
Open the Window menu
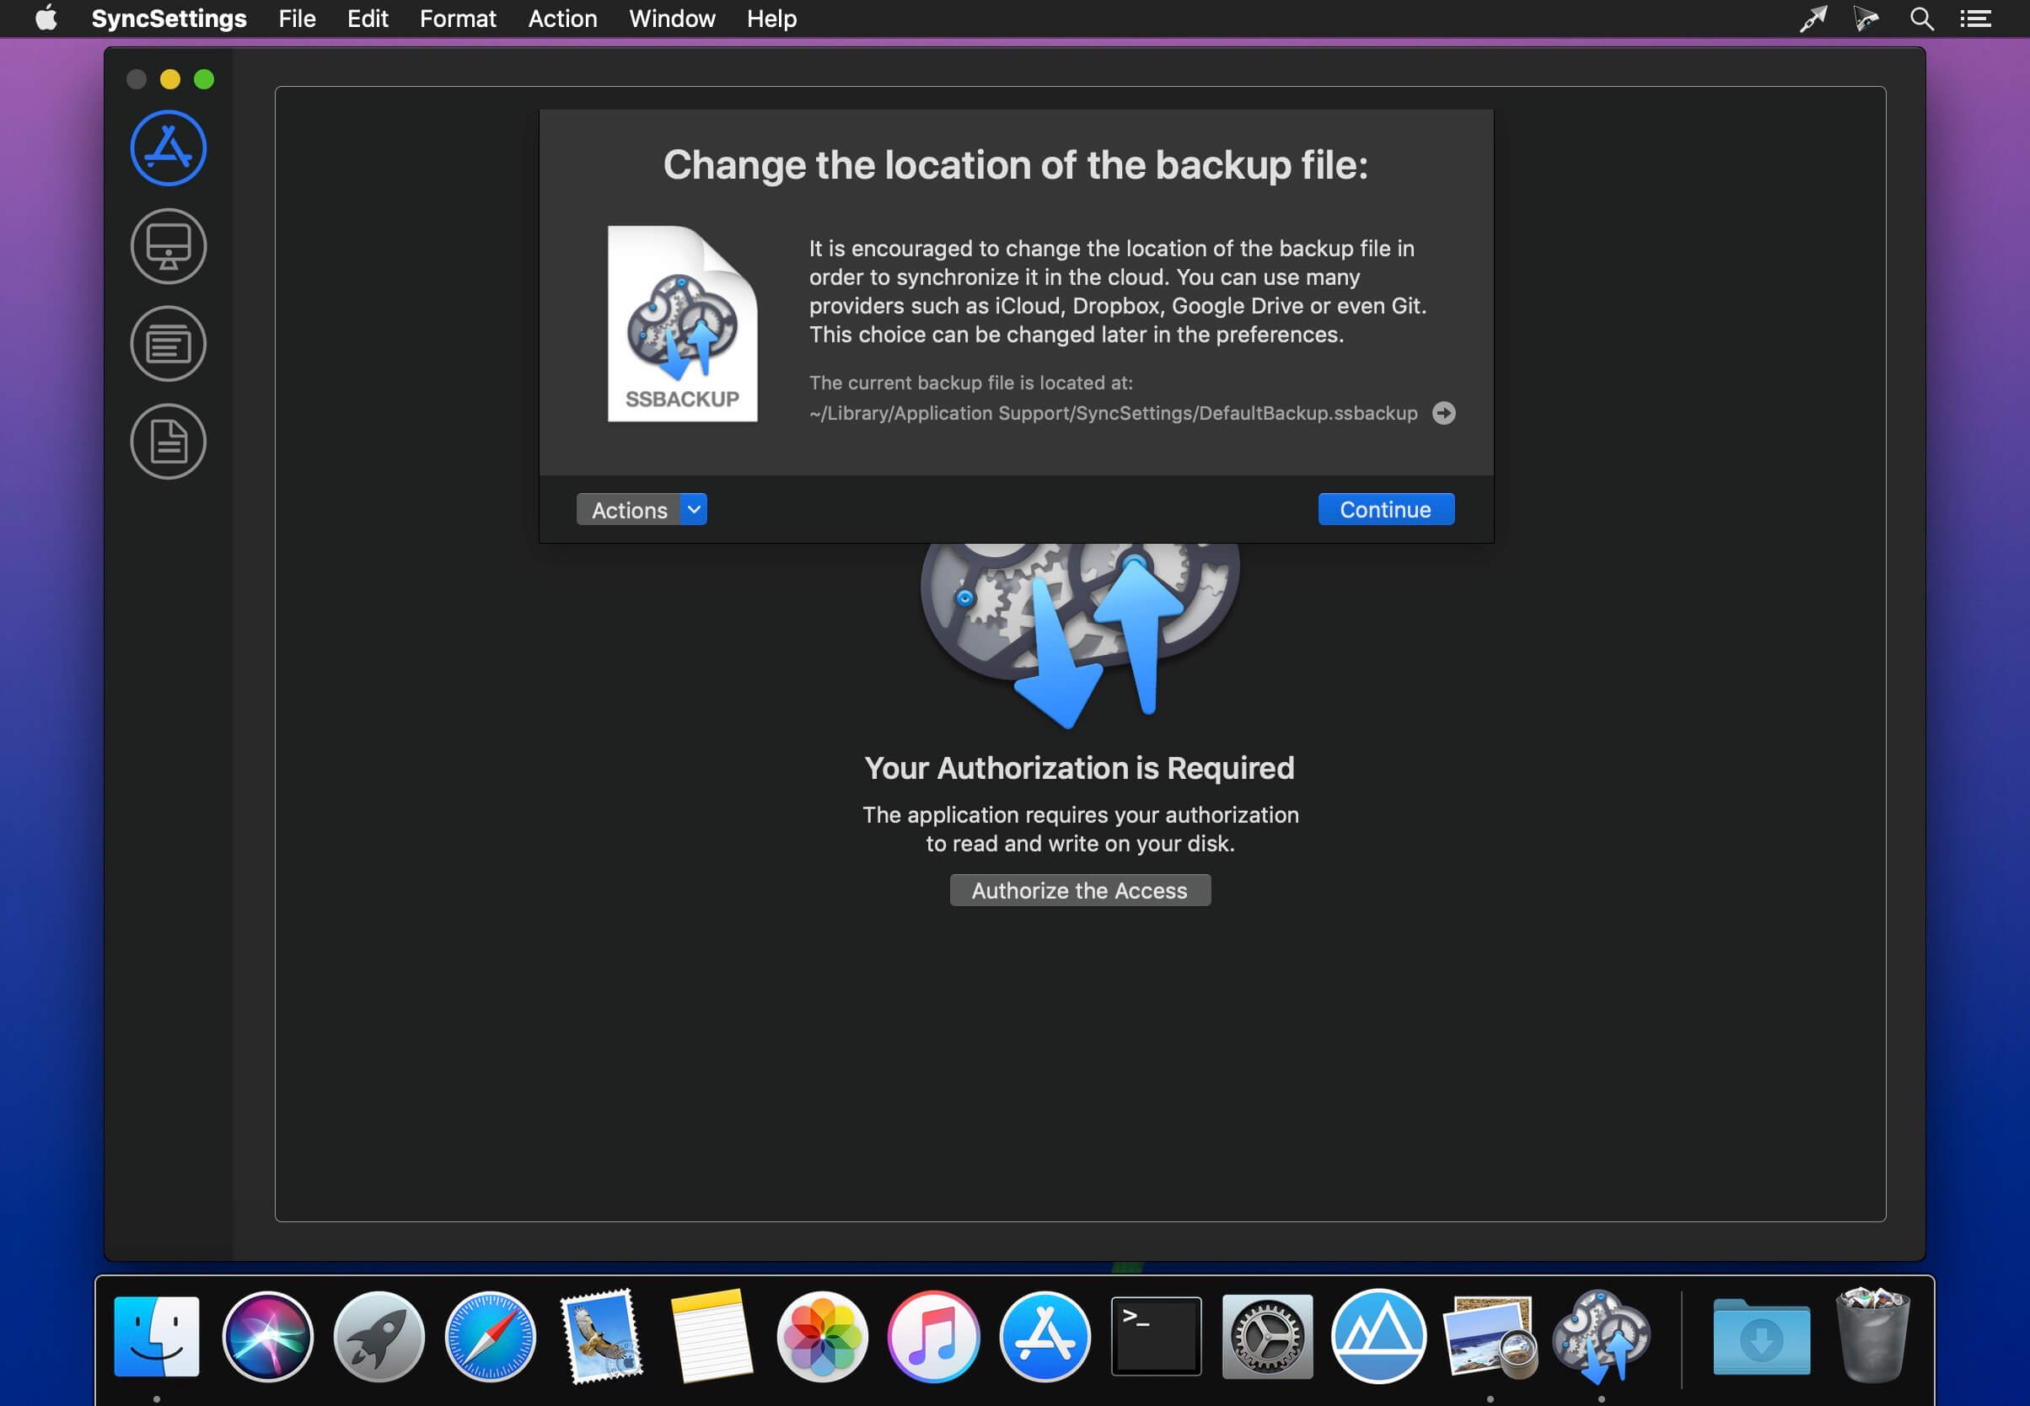(671, 19)
